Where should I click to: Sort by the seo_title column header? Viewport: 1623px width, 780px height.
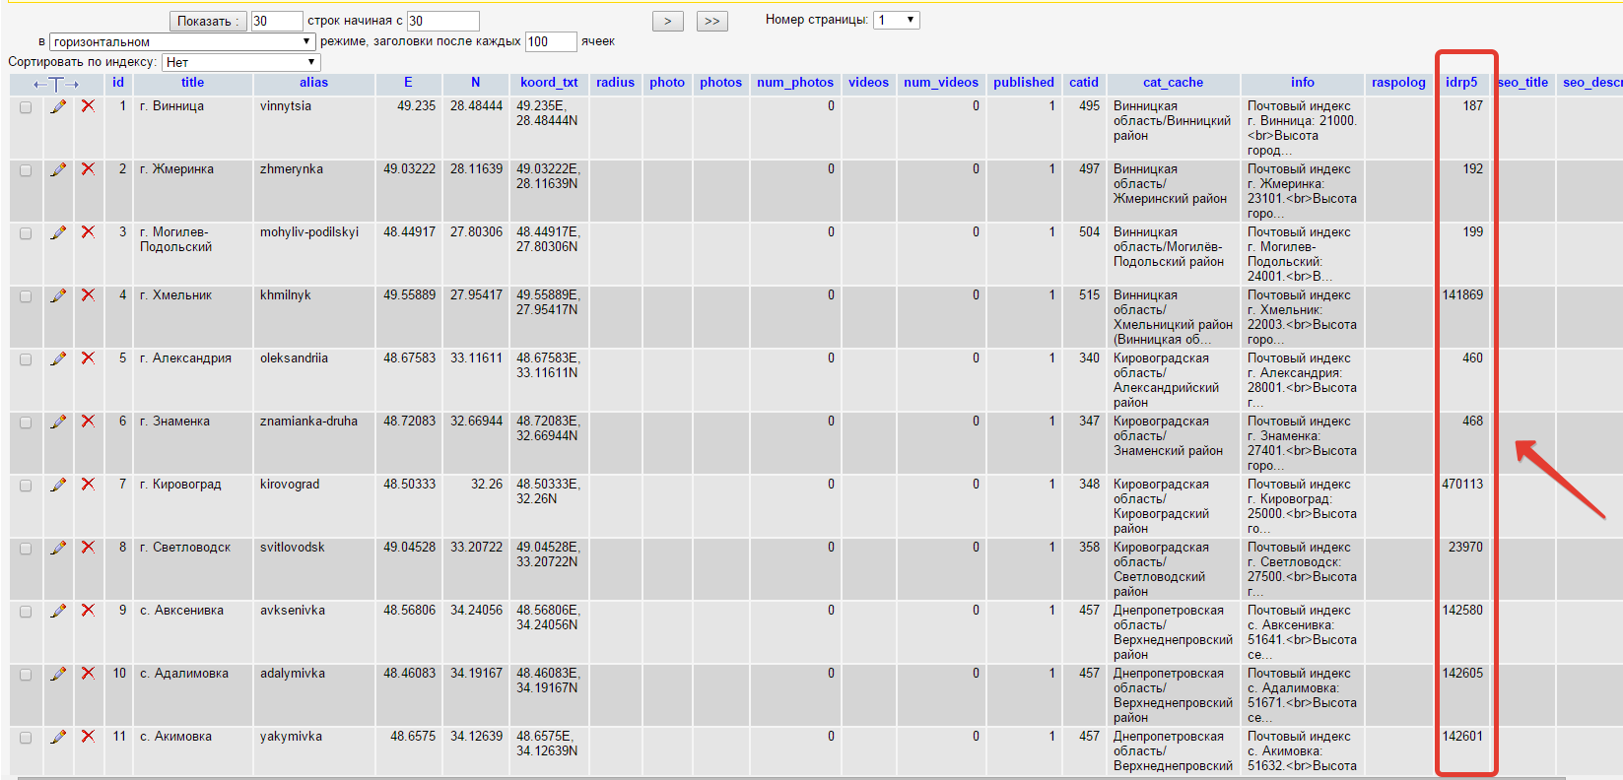point(1522,83)
